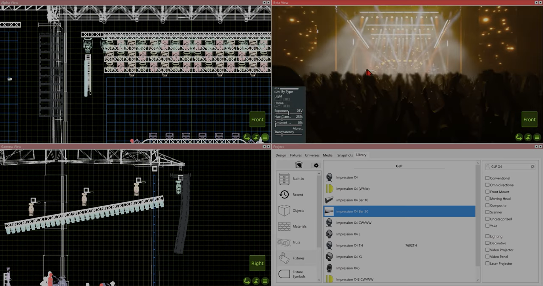This screenshot has width=543, height=286.
Task: Browse the Materials library category
Action: pos(299,226)
